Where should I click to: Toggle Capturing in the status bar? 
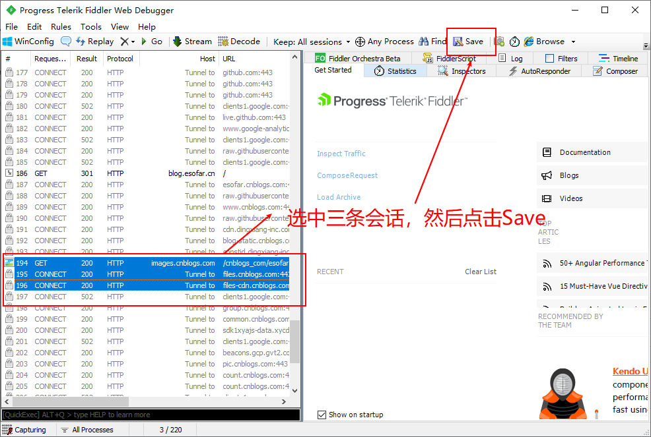pos(24,430)
